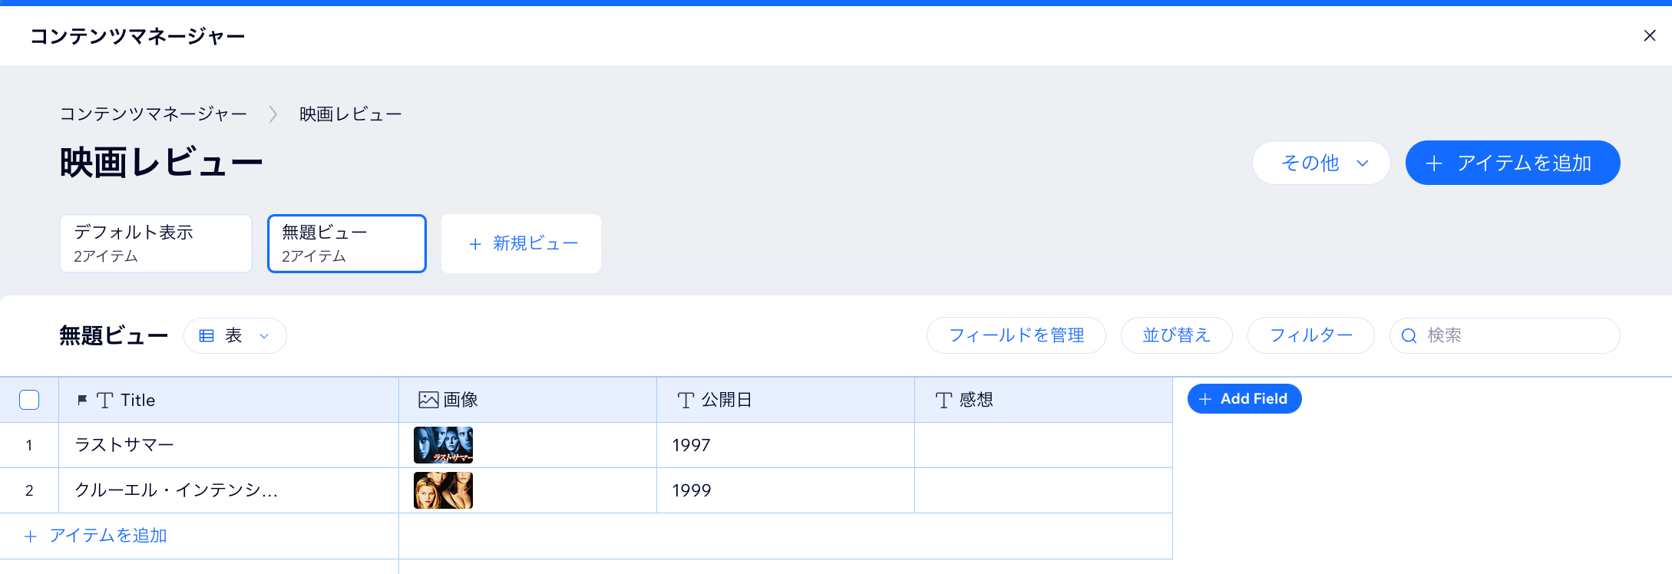Viewport: 1672px width, 574px height.
Task: Click the Title column header
Action: (x=229, y=400)
